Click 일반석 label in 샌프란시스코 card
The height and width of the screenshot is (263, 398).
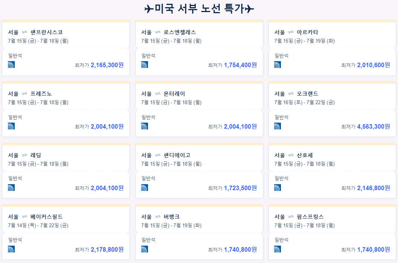15,56
